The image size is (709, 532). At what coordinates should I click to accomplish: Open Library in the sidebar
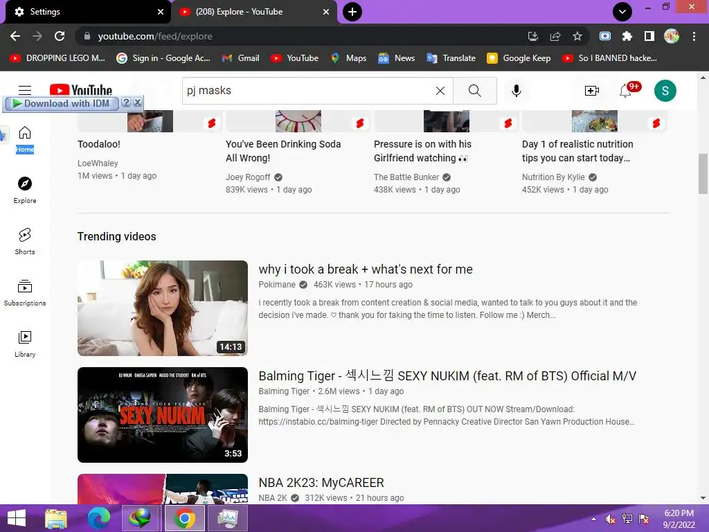[25, 344]
